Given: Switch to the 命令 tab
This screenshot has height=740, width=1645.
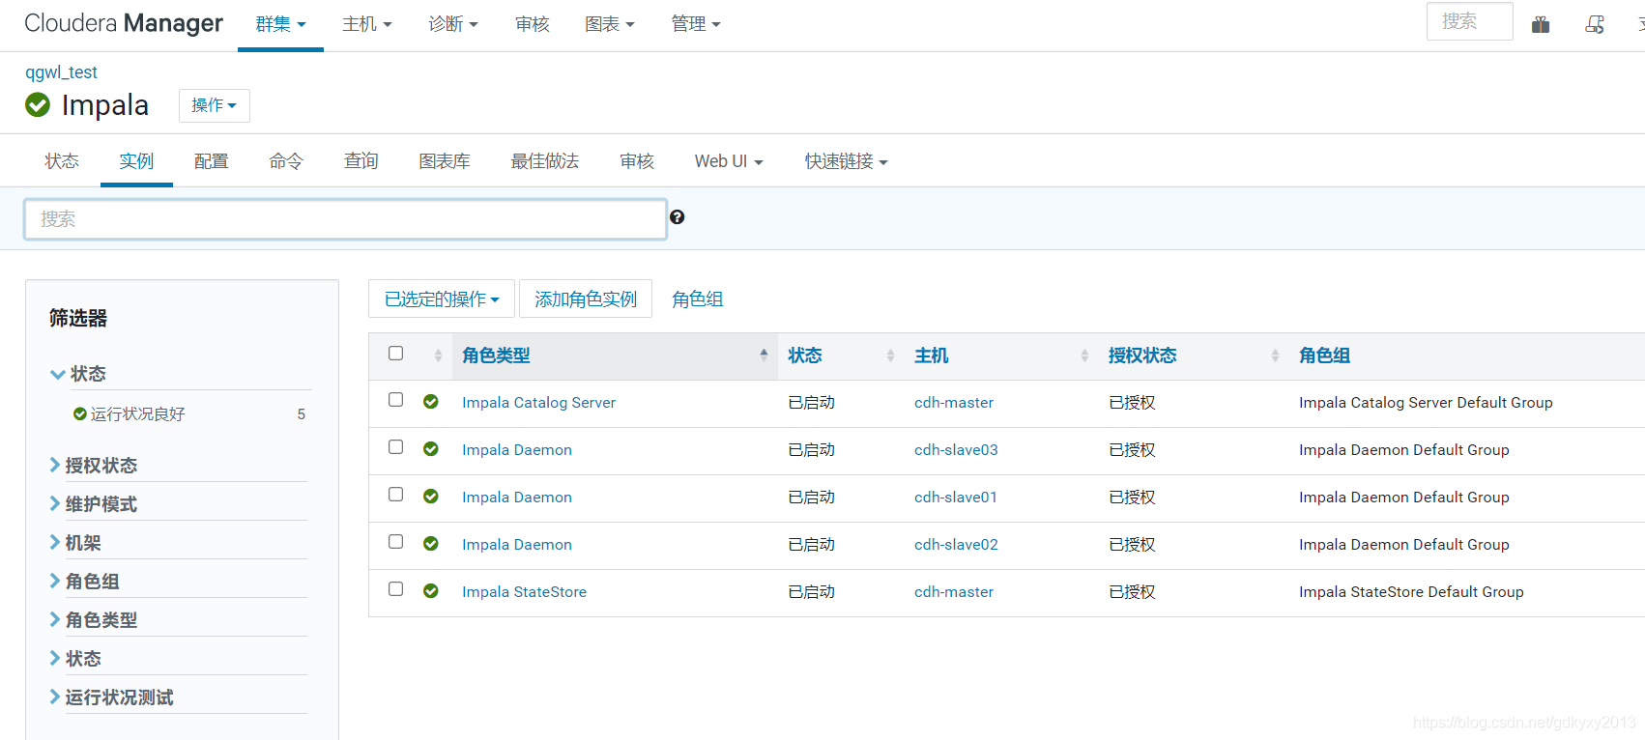Looking at the screenshot, I should click(x=286, y=161).
